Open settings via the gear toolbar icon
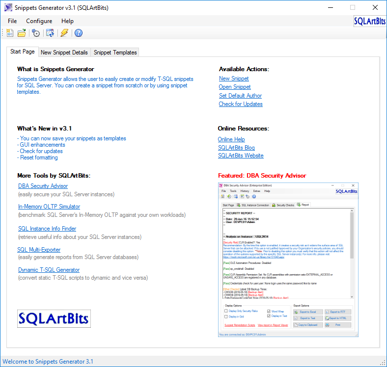Viewport: 387px width, 367px height. point(36,33)
